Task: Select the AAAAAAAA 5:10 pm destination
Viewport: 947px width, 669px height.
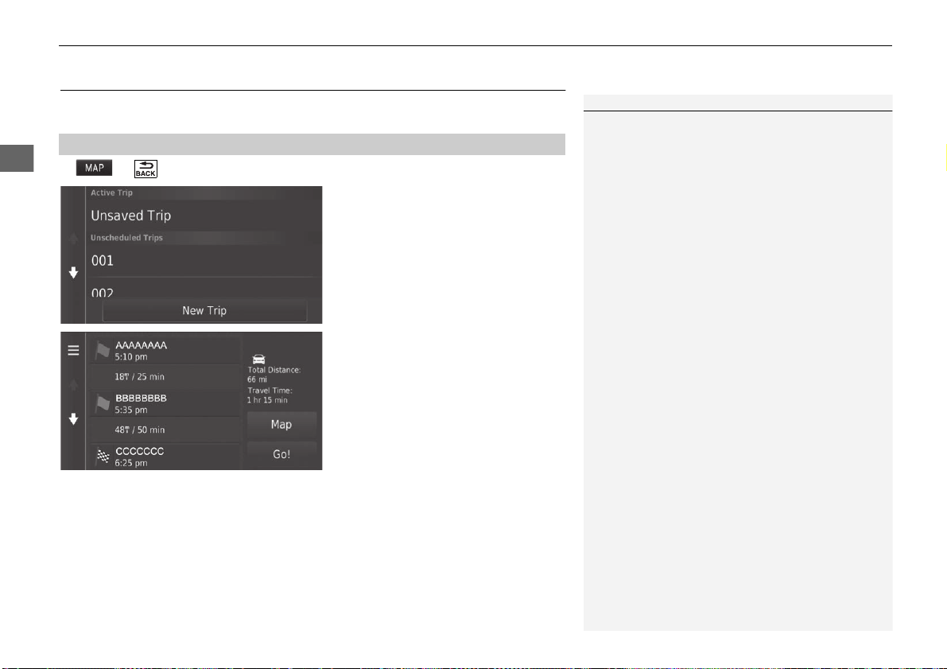Action: [165, 351]
